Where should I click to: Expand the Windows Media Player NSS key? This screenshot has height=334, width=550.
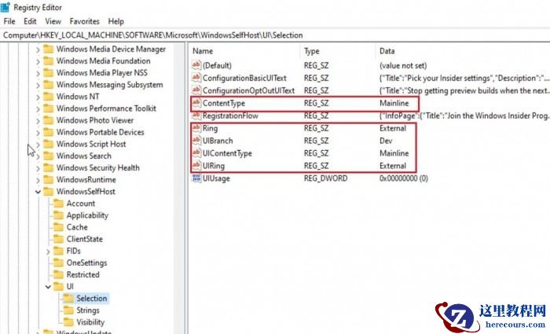pos(38,73)
